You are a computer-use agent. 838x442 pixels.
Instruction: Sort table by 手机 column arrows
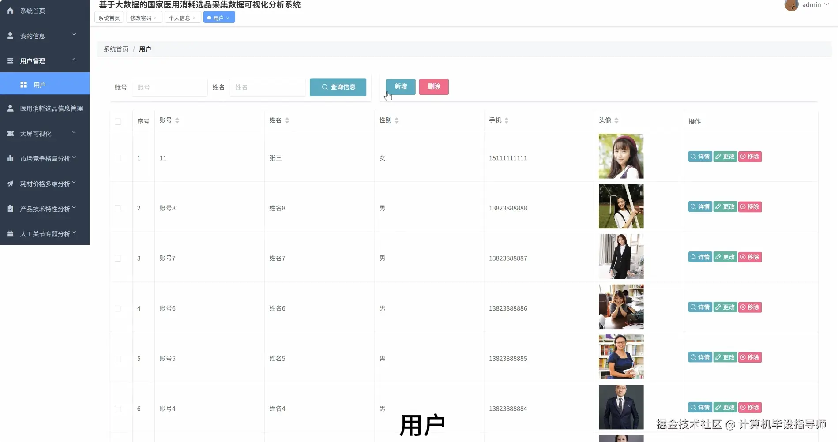point(507,120)
